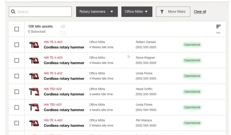Click the name Pat Wallace

(144, 120)
